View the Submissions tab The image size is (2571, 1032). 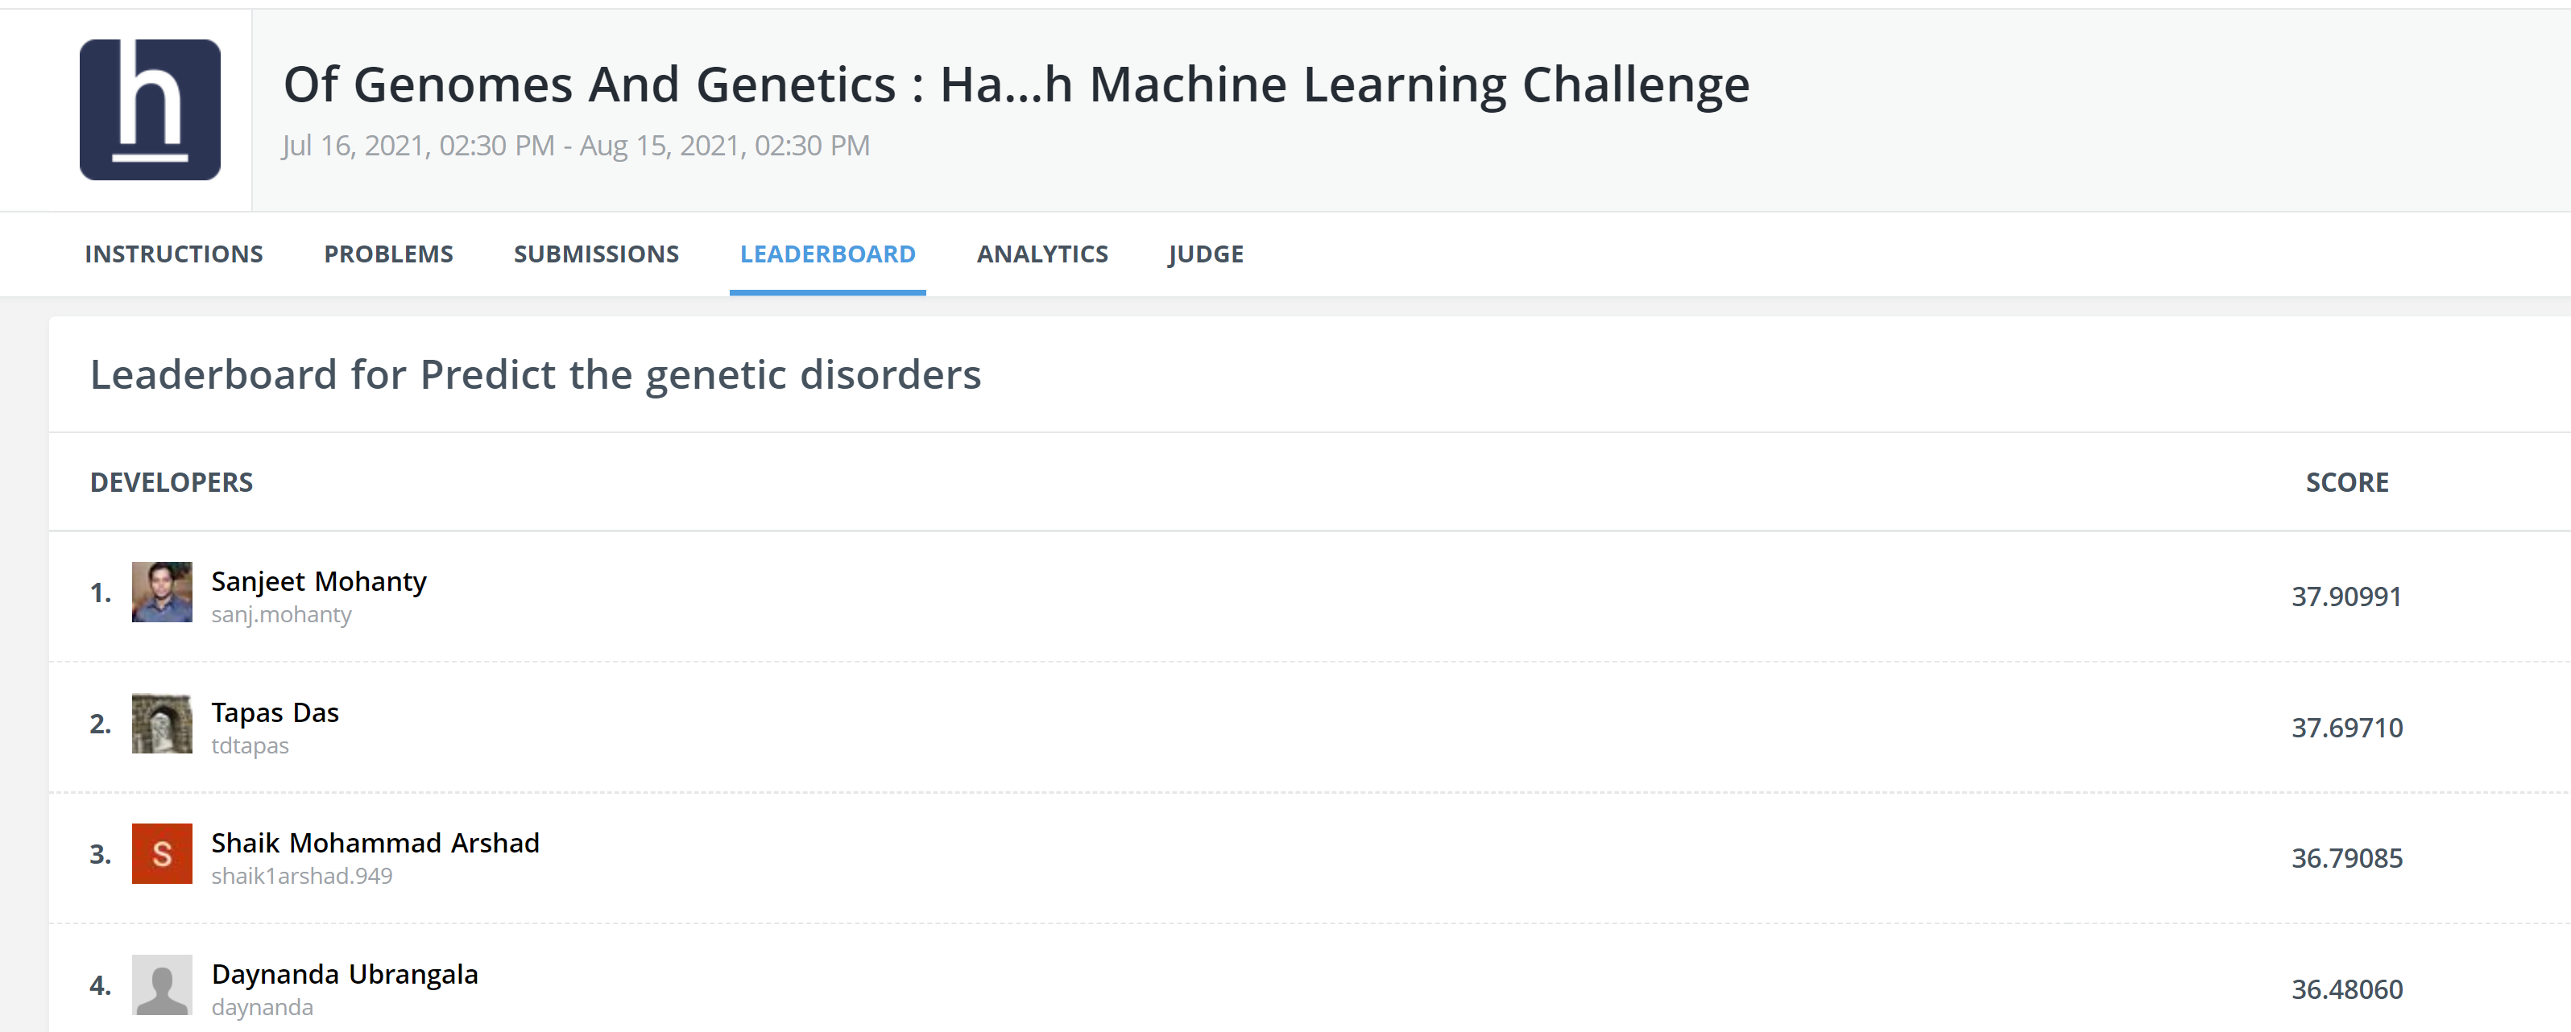(x=596, y=254)
